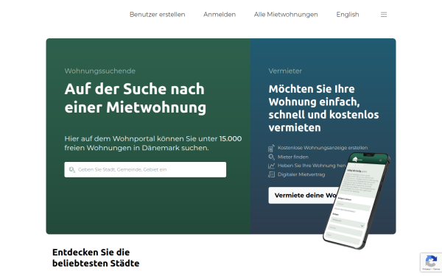
Task: Click the search magnifier icon in field
Action: (x=72, y=169)
